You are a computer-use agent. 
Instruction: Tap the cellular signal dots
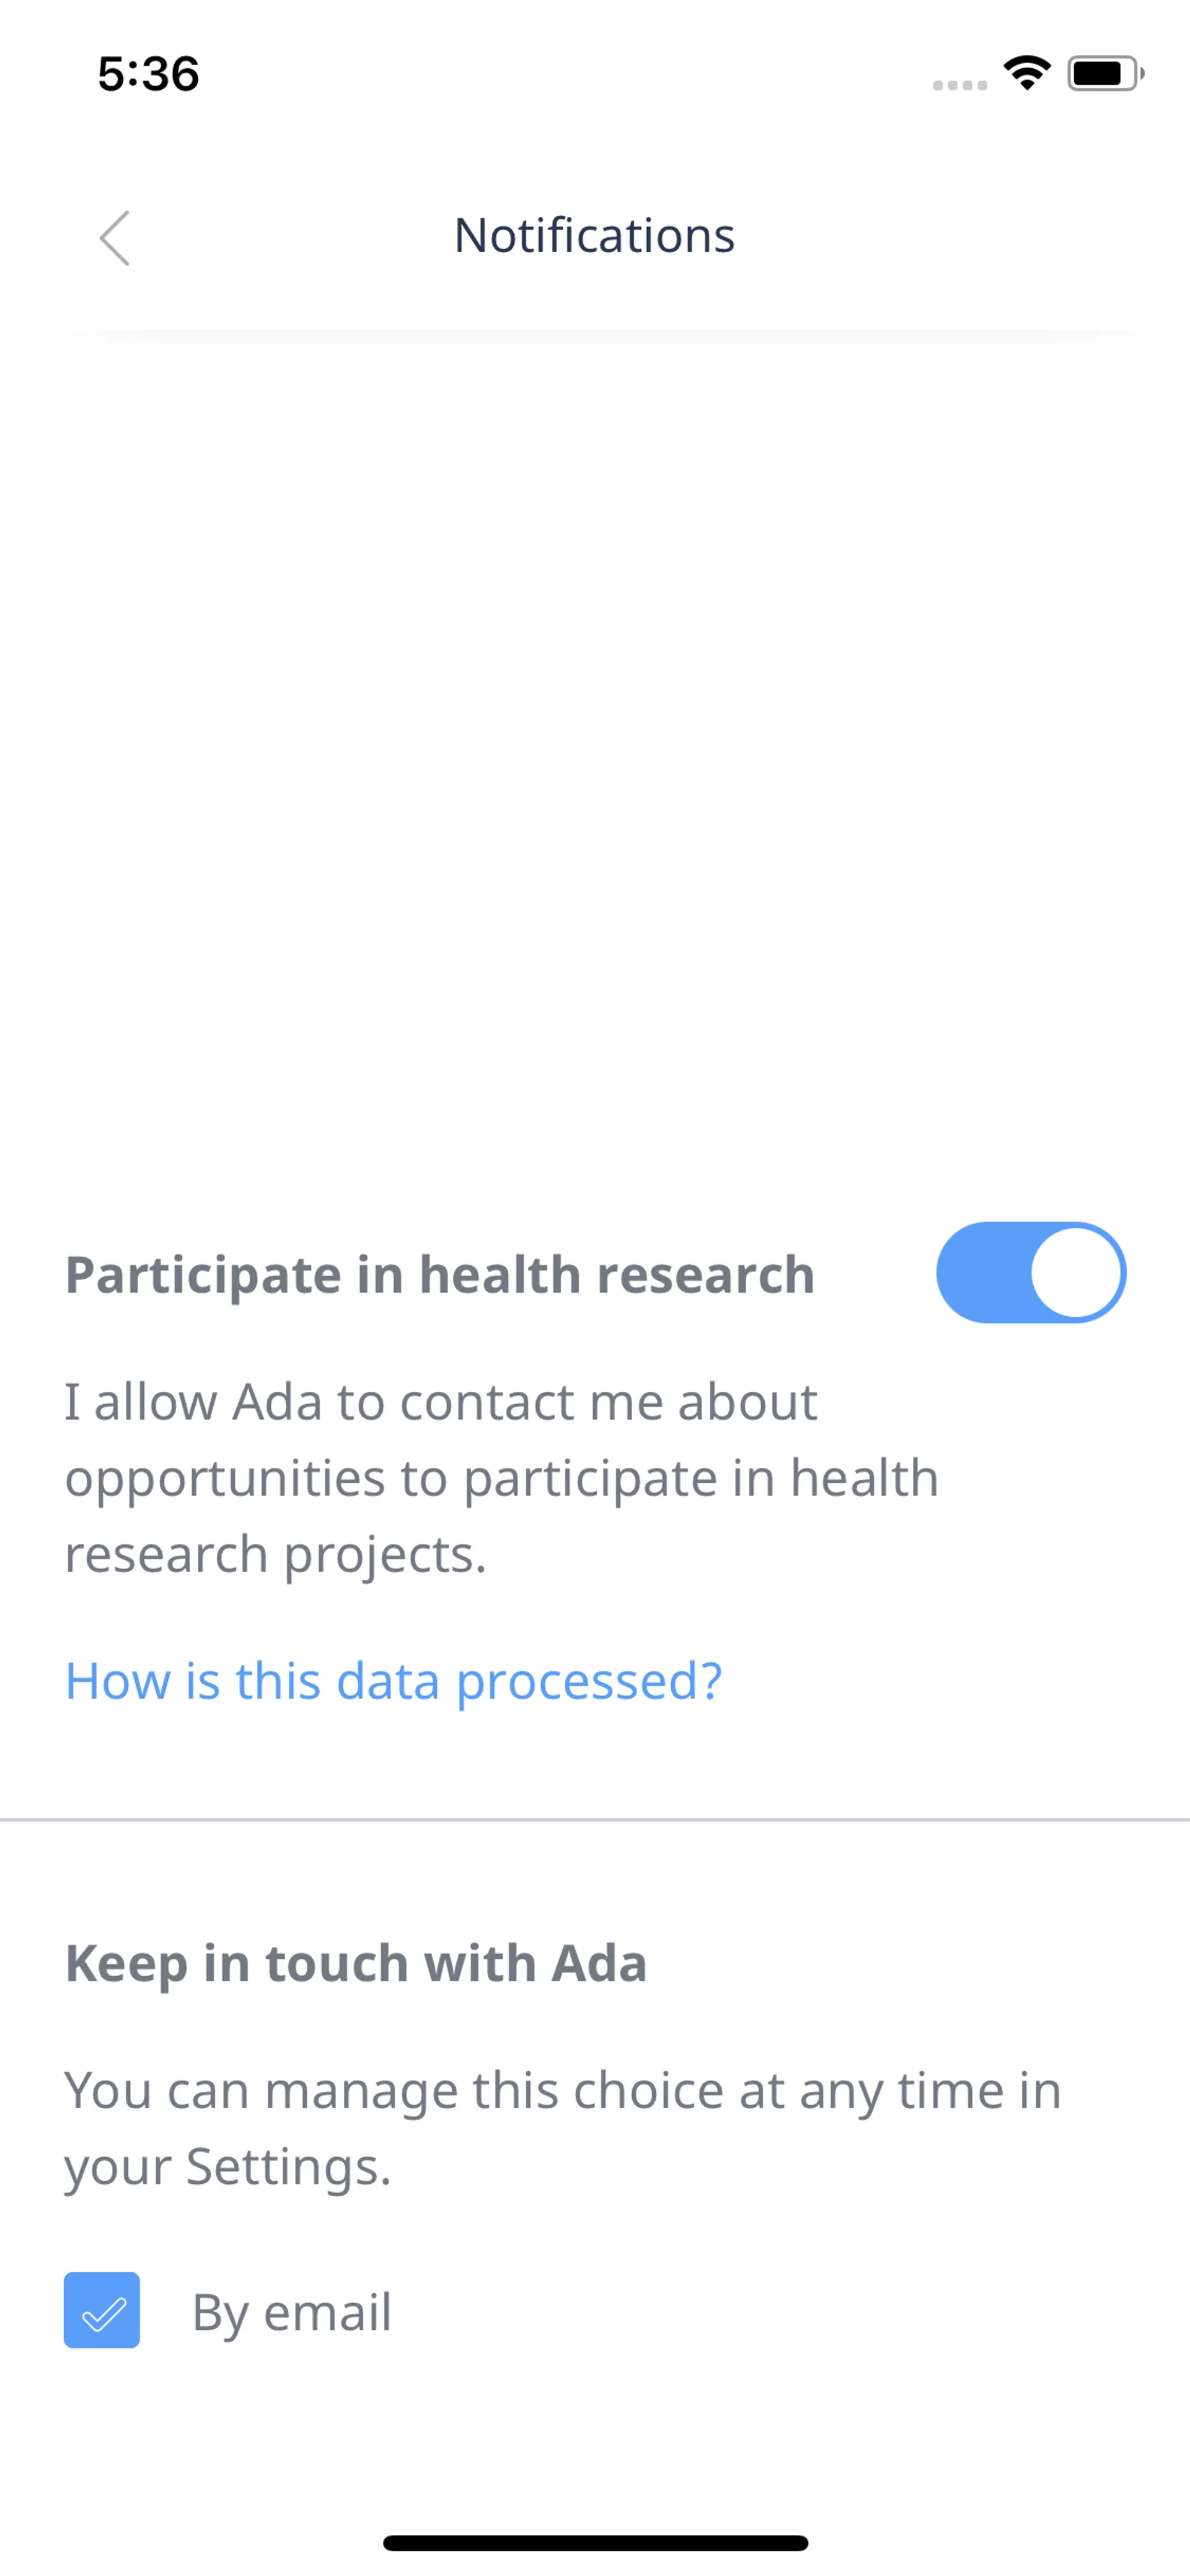(x=959, y=86)
